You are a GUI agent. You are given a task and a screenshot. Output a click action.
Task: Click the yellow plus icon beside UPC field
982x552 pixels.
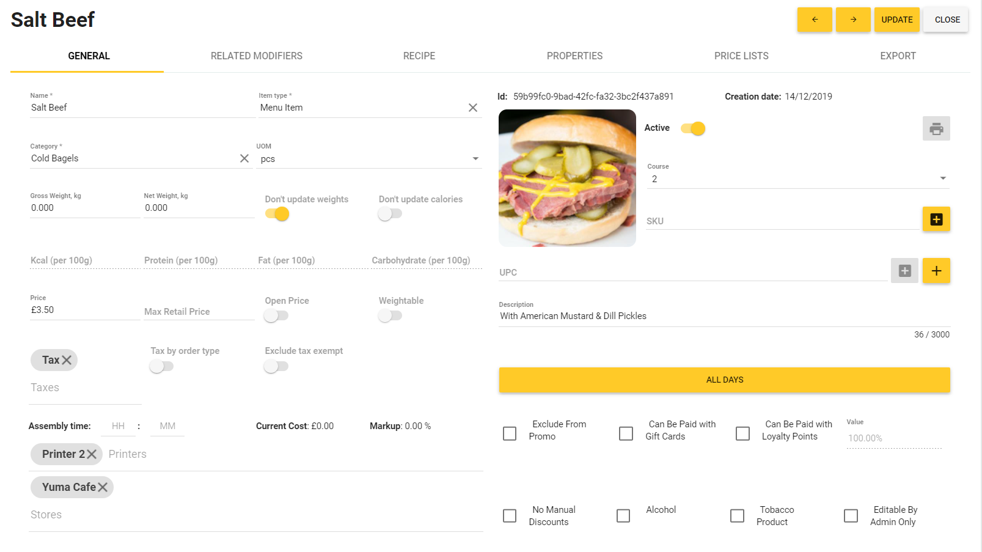(936, 271)
